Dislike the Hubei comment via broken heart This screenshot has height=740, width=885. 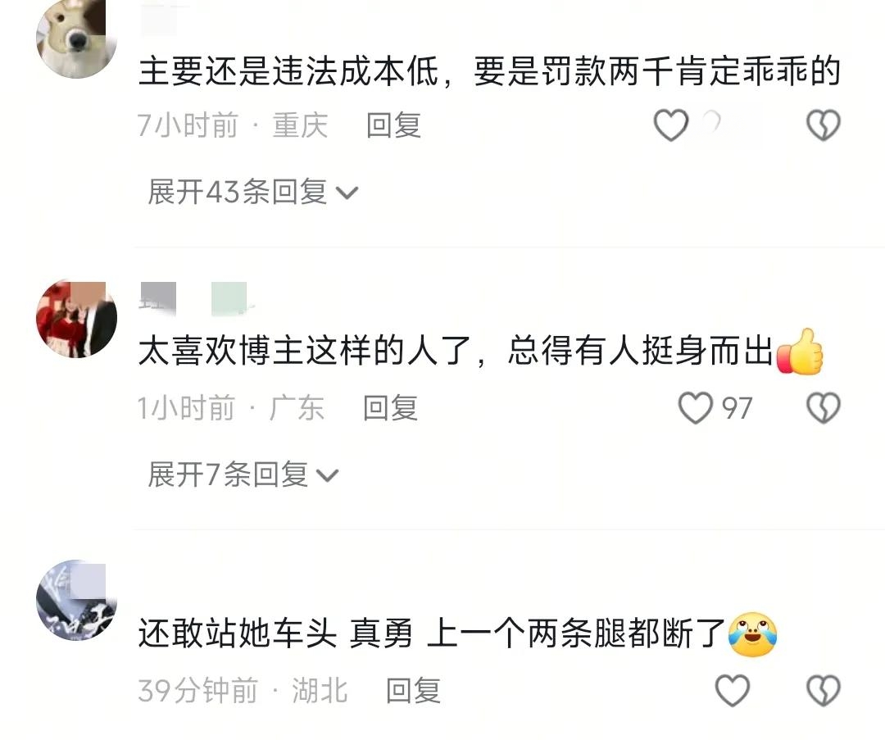pyautogui.click(x=824, y=690)
